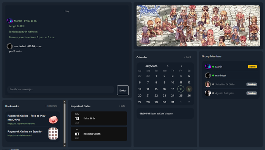Viewport: 265px width, 150px height.
Task: Select July 18 on the calendar
Action: (181, 89)
